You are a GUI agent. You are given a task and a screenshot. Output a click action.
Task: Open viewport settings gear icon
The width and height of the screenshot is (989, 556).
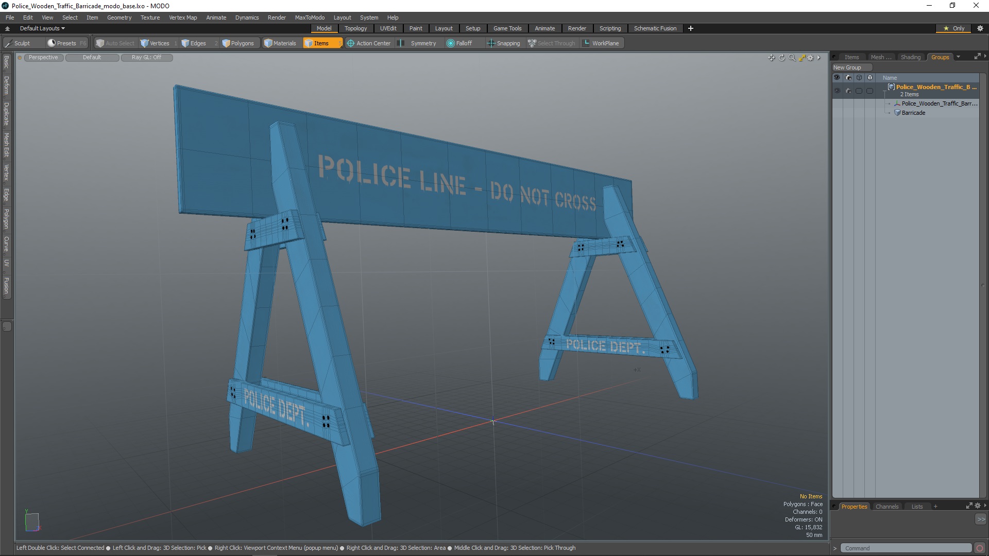810,58
